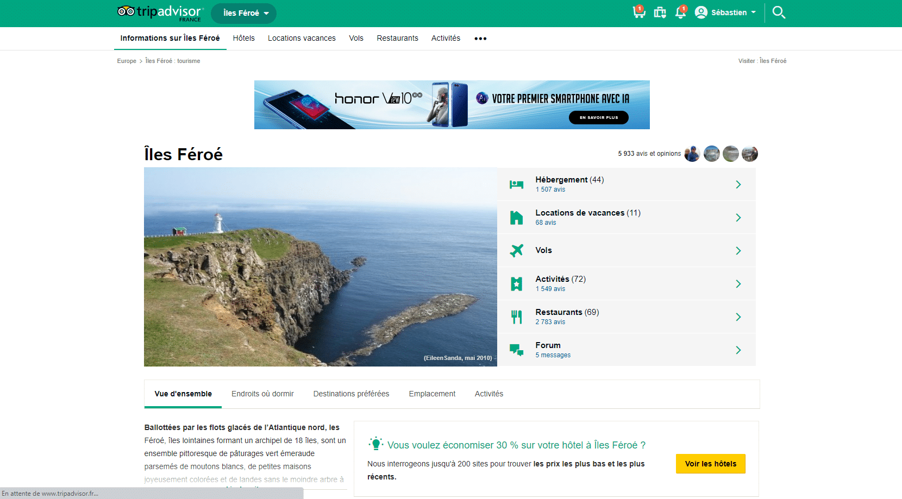
Task: Open the shopping cart icon
Action: (638, 12)
